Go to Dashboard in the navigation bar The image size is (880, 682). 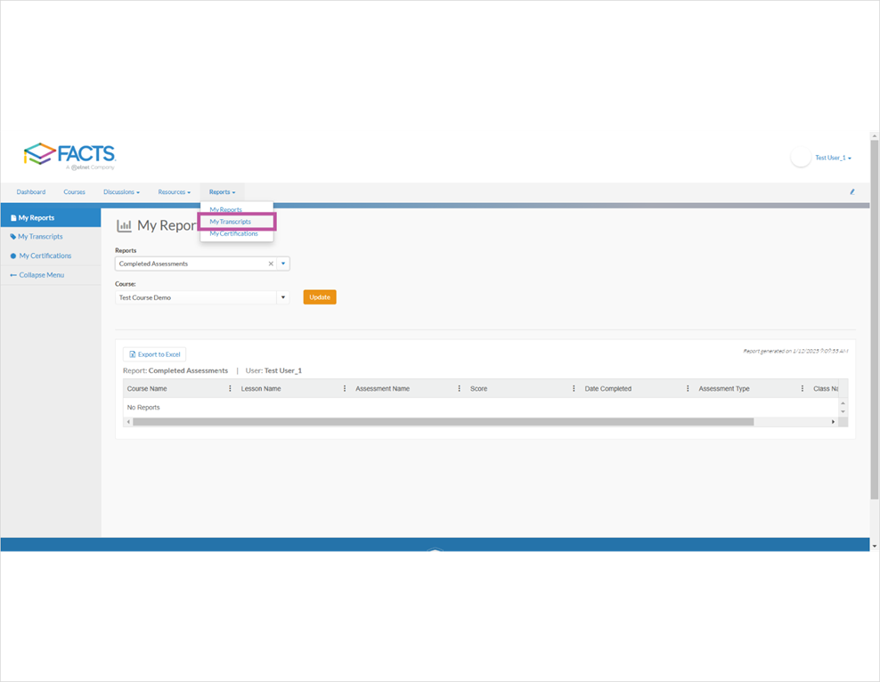click(x=30, y=191)
